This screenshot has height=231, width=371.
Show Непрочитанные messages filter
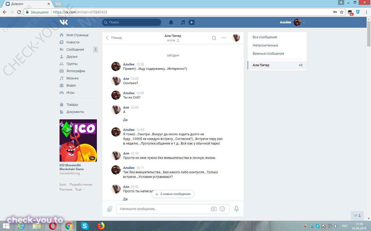click(x=277, y=45)
